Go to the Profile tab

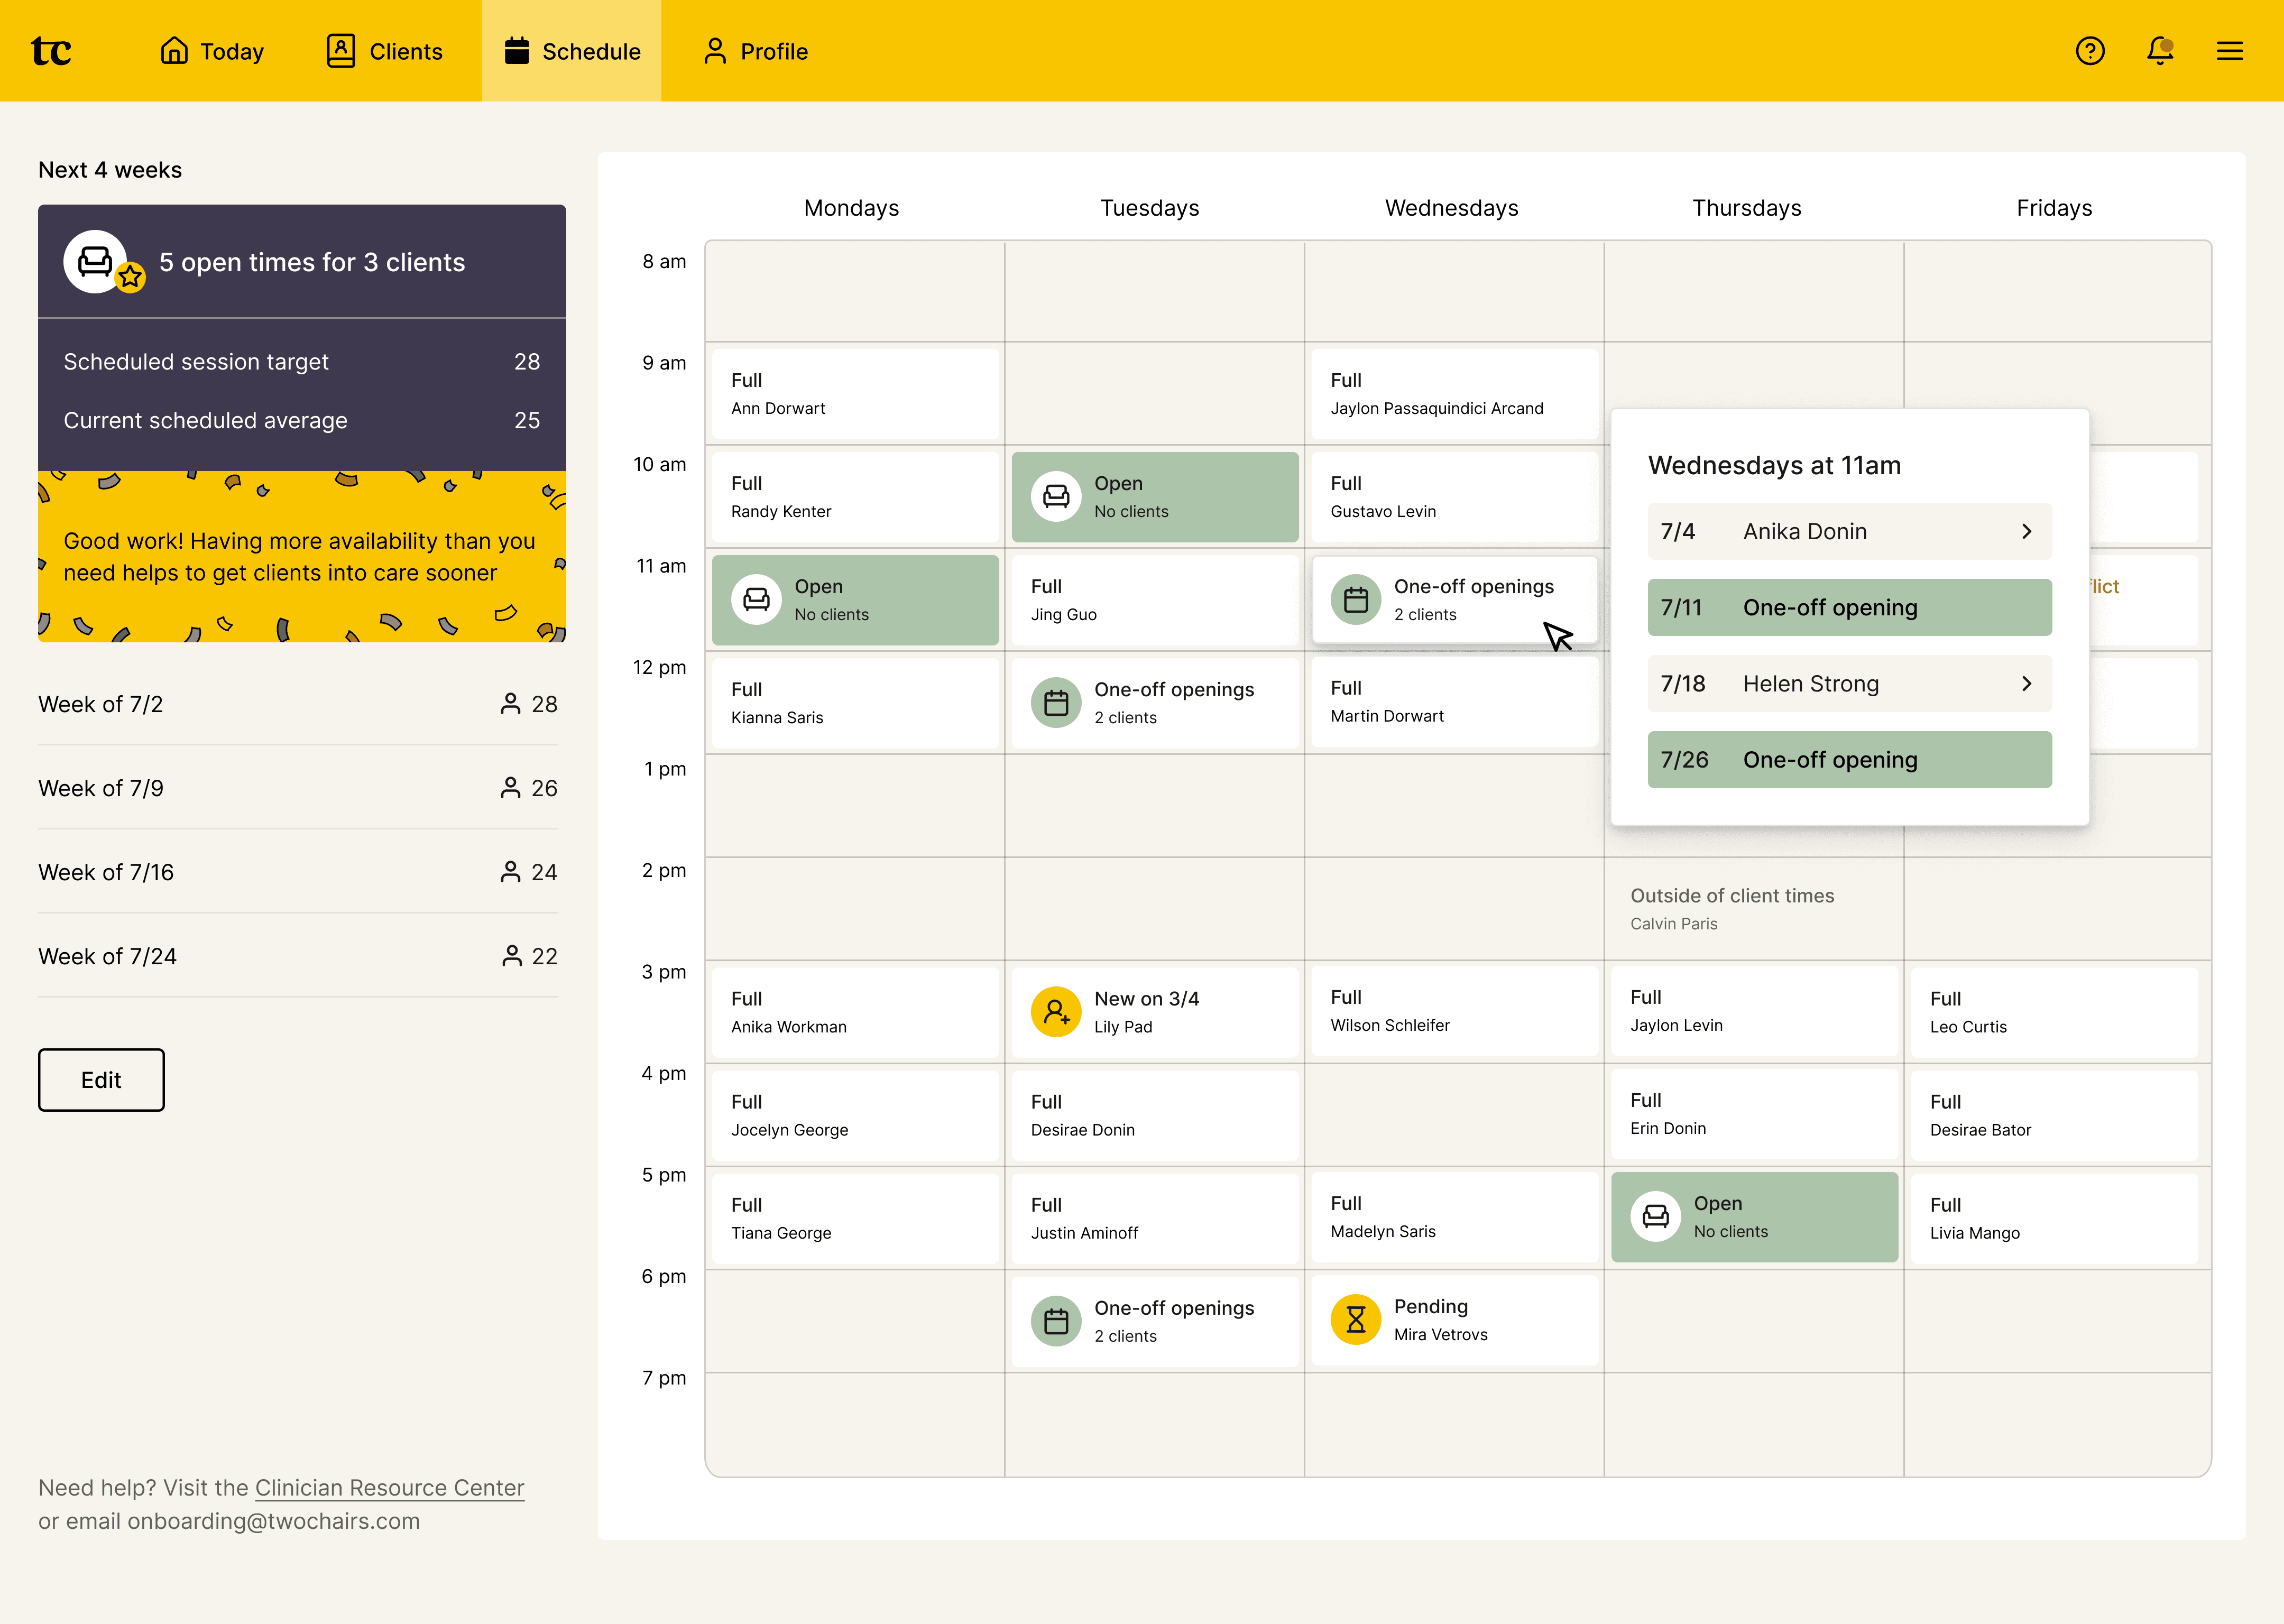(756, 51)
